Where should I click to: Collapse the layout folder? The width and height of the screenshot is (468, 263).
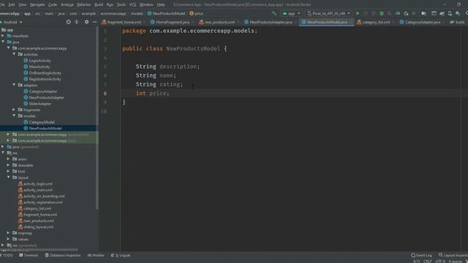click(8, 177)
